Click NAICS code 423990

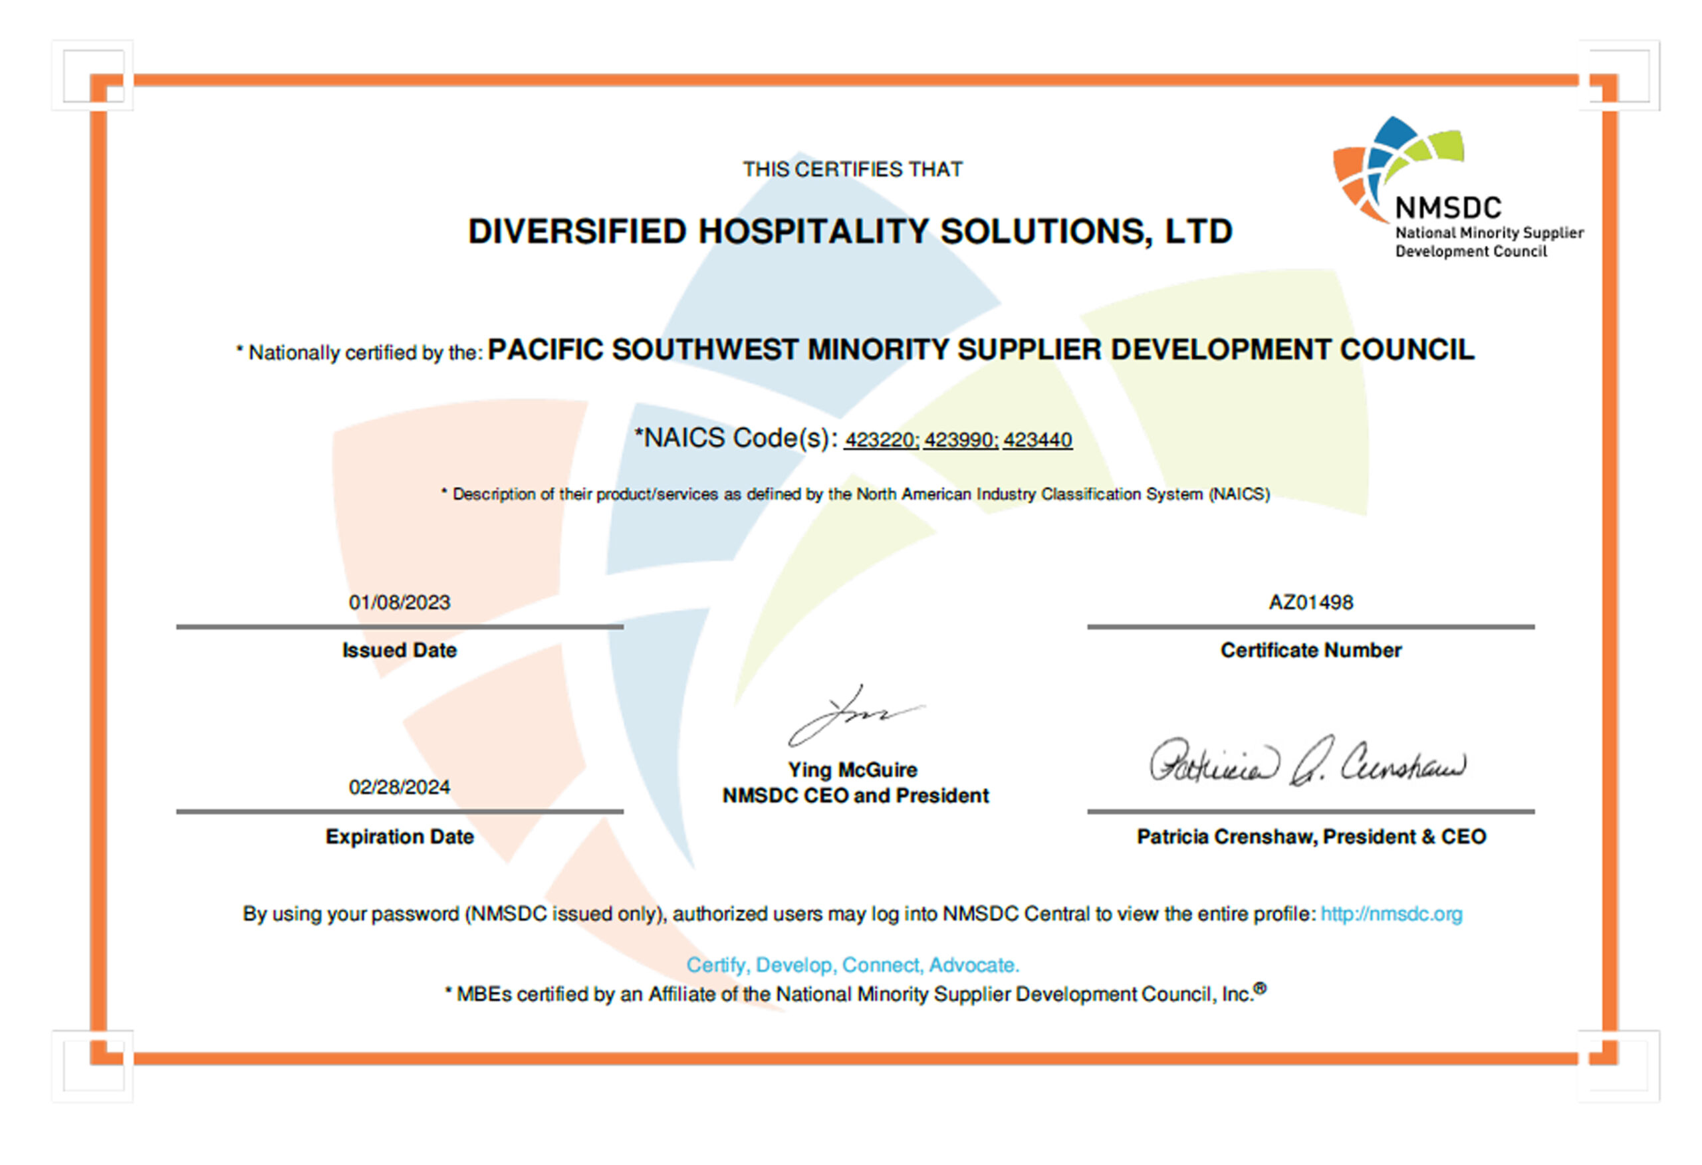point(961,440)
